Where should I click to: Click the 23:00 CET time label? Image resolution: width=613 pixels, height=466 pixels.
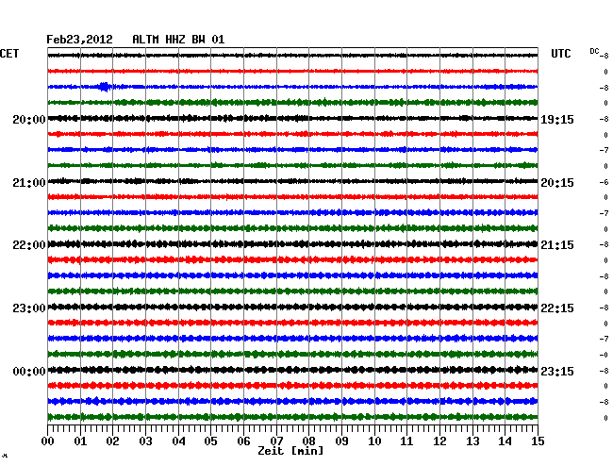[x=29, y=308]
